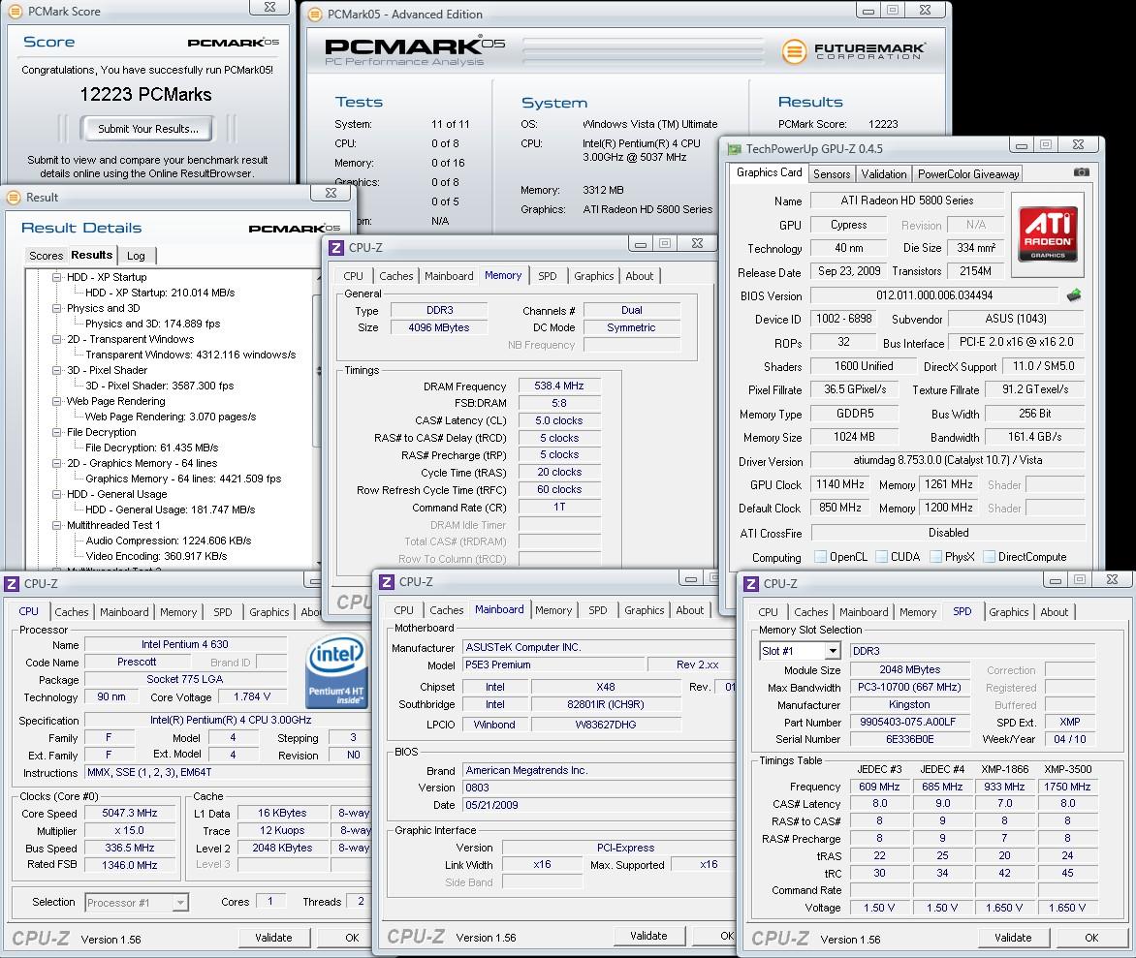Select Video Encoding: 360.917 KB/s row
Viewport: 1136px width, 958px height.
tap(156, 556)
